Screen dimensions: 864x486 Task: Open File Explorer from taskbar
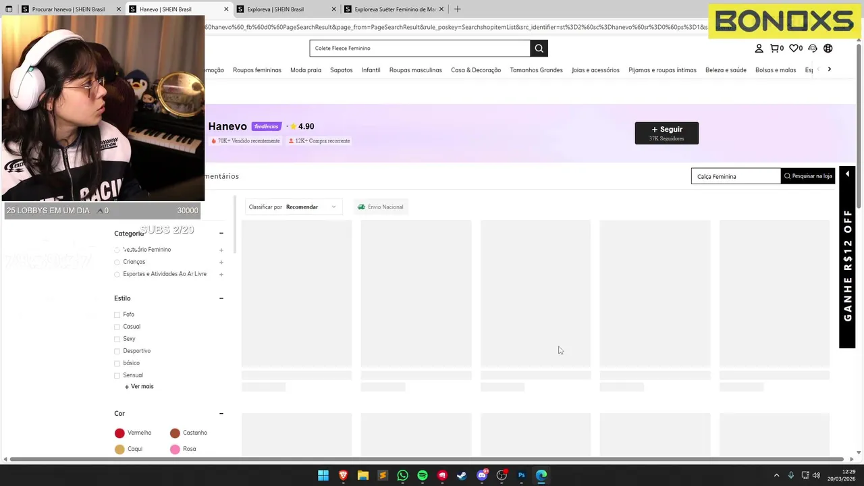pos(363,475)
